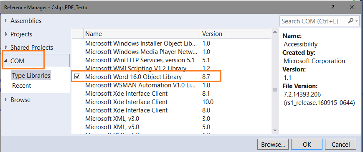363x153 pixels.
Task: Click the list scrollbar up arrow
Action: 275,32
